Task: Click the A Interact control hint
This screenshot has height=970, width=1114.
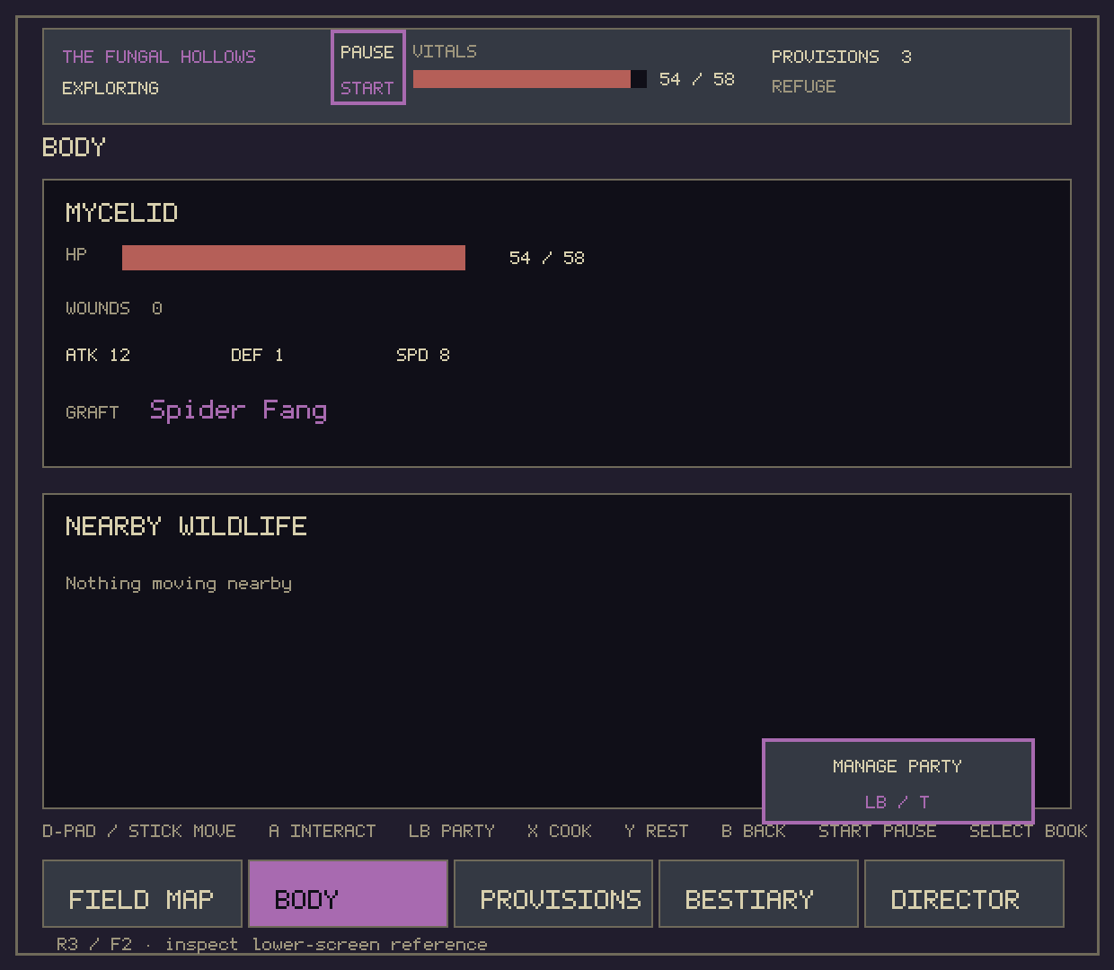Action: [323, 831]
